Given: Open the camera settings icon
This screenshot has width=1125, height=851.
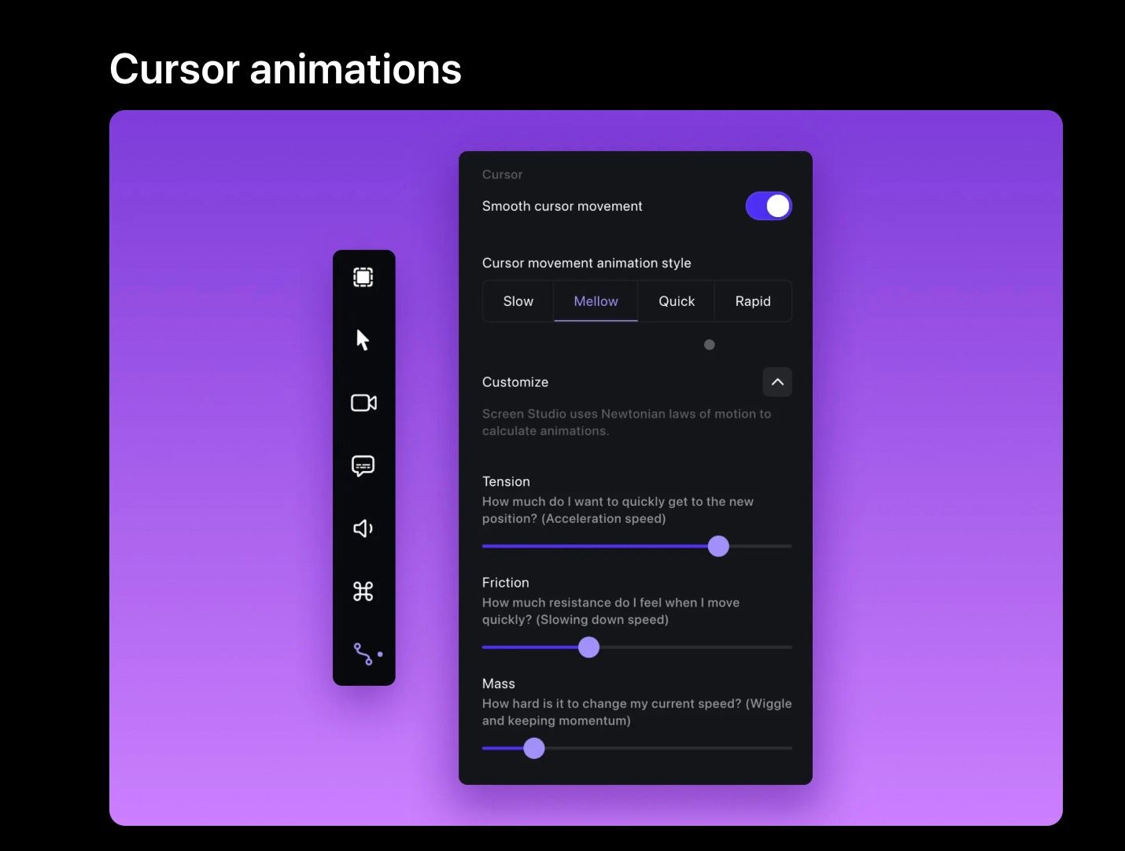Looking at the screenshot, I should coord(363,403).
